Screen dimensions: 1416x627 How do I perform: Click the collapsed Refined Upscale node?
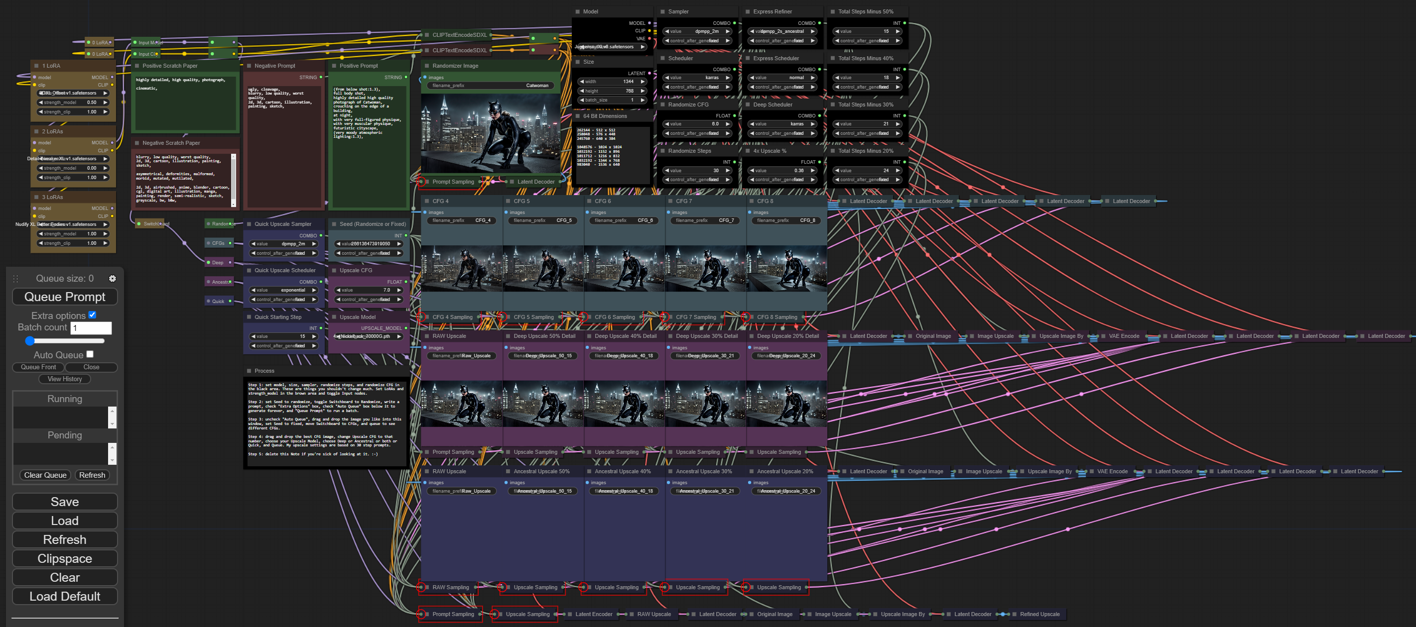1039,615
